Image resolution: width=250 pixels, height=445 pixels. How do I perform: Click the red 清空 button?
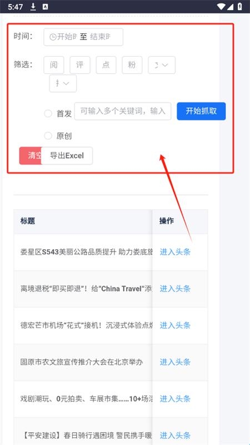[x=31, y=156]
